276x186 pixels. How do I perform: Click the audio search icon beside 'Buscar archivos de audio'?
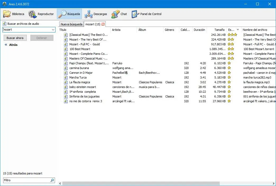point(4,23)
